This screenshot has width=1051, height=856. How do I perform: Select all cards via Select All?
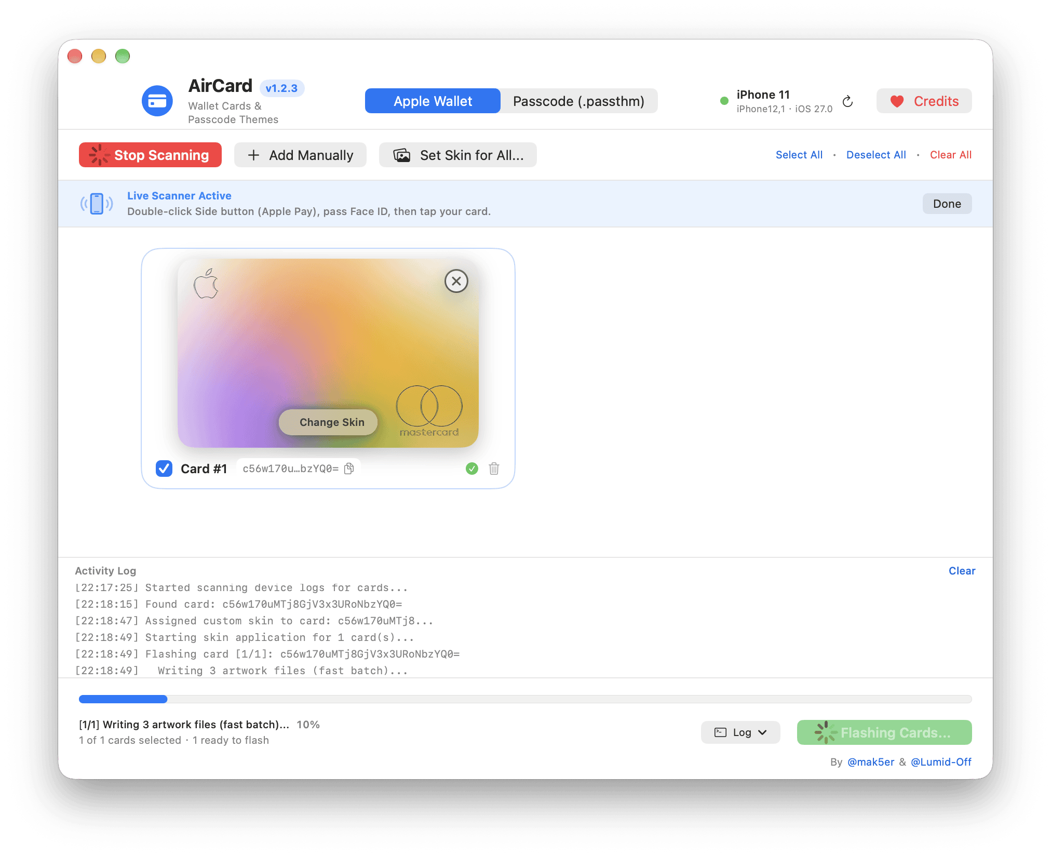(x=799, y=155)
